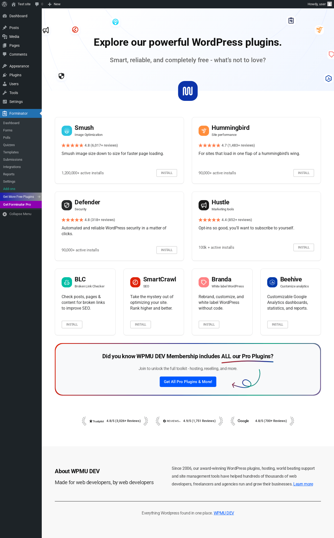Image resolution: width=334 pixels, height=538 pixels.
Task: Open Forminator Forms submenu
Action: (x=21, y=130)
